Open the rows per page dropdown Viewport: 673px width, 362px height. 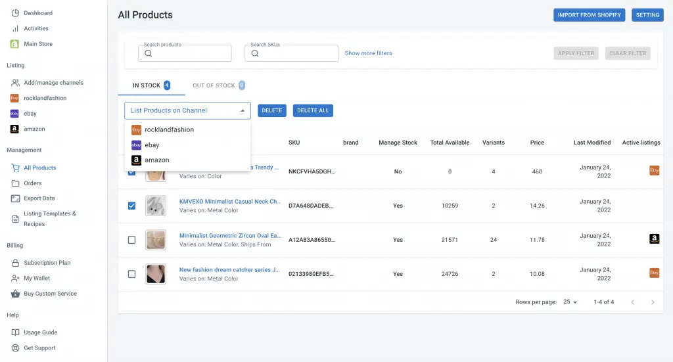pos(570,302)
